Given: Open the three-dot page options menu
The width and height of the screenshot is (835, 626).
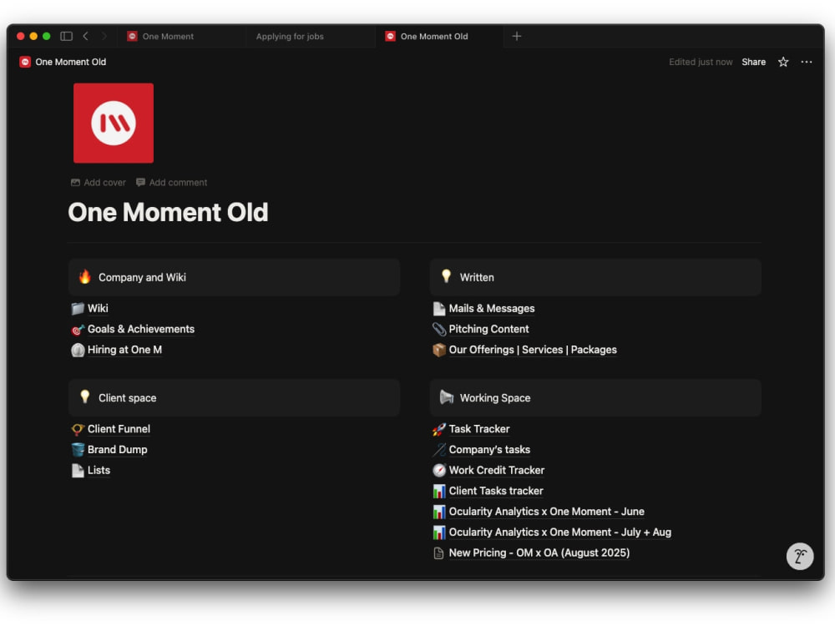Looking at the screenshot, I should tap(807, 62).
